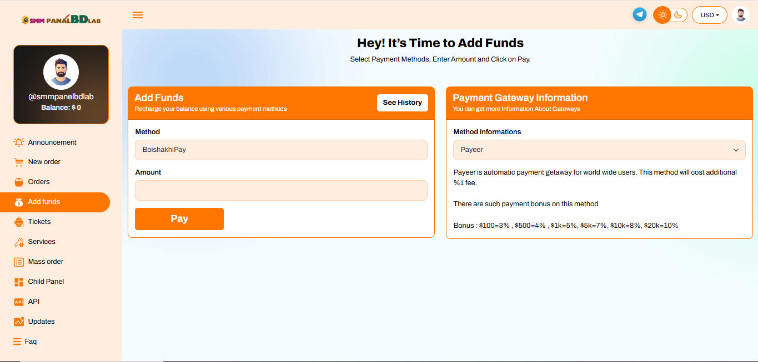Select light mode sun toggle
The height and width of the screenshot is (362, 758).
pos(662,15)
